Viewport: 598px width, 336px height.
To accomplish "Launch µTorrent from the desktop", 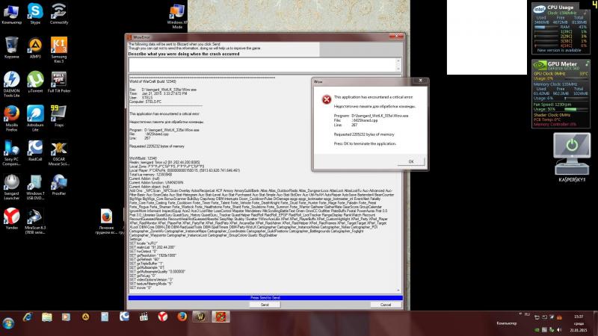I will [x=35, y=82].
